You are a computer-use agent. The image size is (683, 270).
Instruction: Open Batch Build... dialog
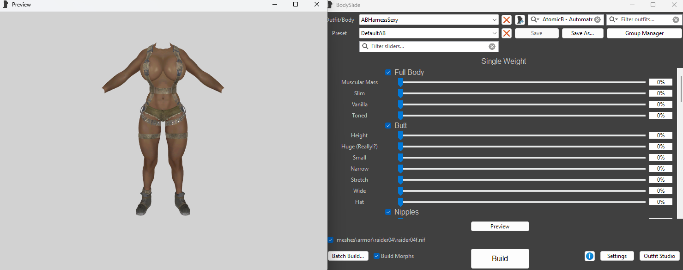click(x=348, y=256)
